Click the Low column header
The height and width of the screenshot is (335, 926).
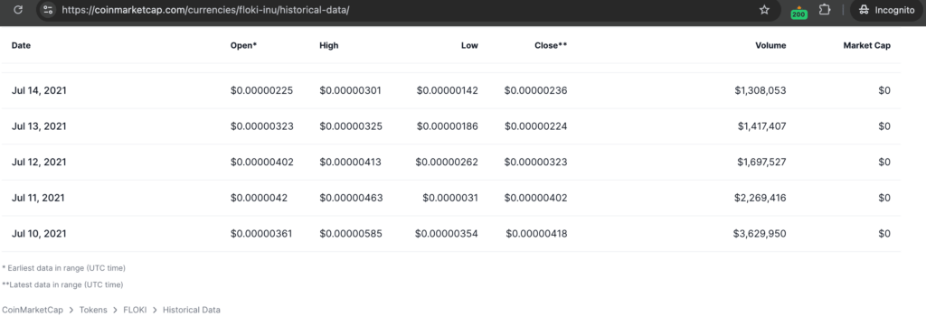[x=469, y=45]
